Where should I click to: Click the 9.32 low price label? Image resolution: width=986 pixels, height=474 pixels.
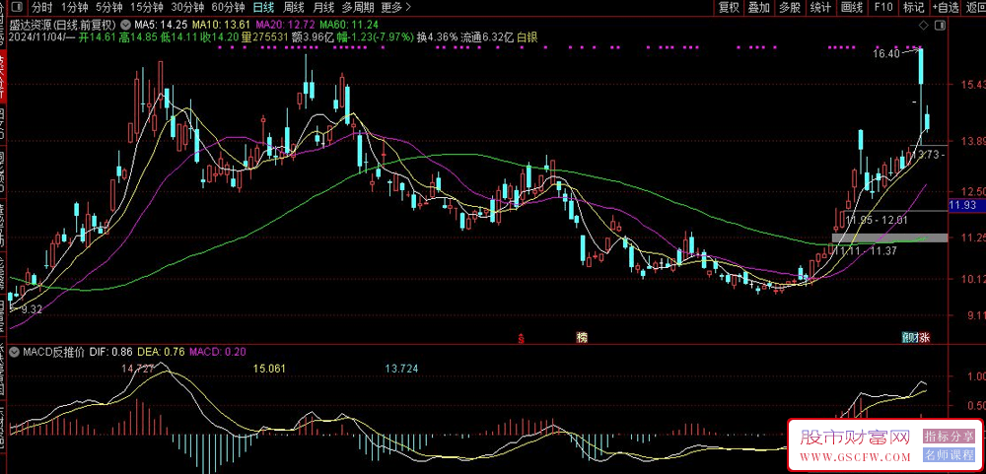pyautogui.click(x=32, y=309)
